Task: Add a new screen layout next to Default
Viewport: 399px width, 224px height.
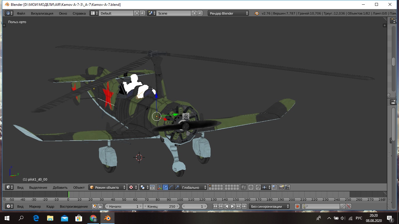Action: tap(137, 13)
